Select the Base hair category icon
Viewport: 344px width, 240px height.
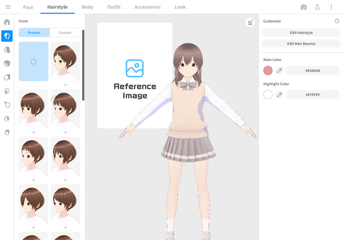pos(7,133)
